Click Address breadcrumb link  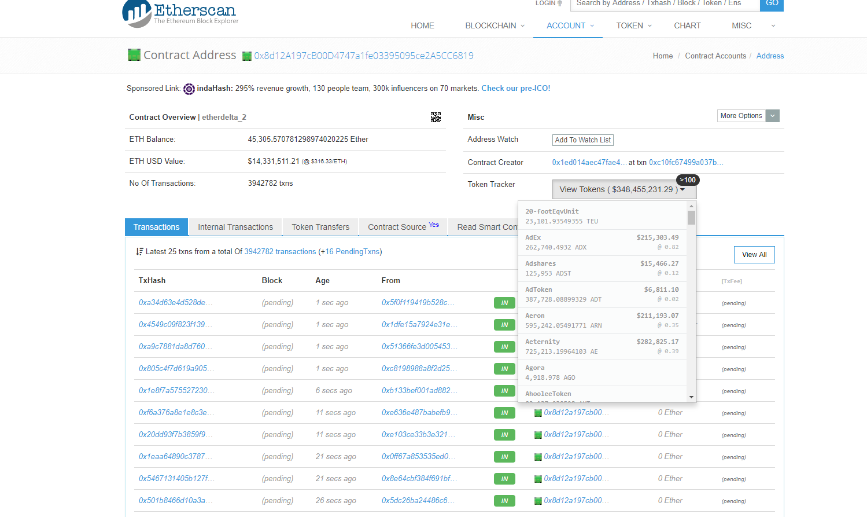770,56
